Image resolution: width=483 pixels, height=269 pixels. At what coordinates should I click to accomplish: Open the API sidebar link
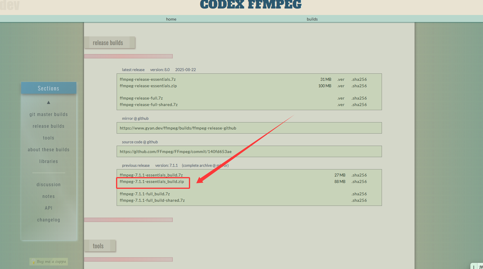click(48, 208)
